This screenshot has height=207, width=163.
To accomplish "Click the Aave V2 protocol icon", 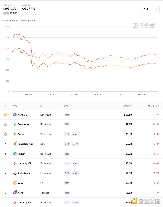I will coord(15,115).
